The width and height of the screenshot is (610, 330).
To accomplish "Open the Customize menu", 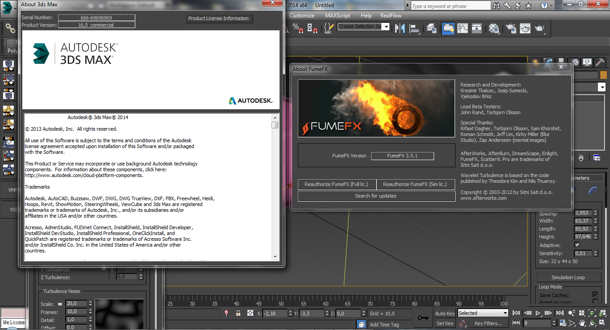I will 302,16.
